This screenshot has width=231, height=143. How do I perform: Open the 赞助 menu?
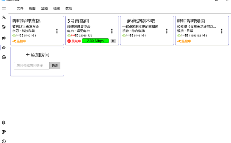tap(69, 8)
